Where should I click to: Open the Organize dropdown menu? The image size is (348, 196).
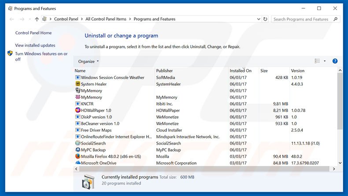(89, 62)
